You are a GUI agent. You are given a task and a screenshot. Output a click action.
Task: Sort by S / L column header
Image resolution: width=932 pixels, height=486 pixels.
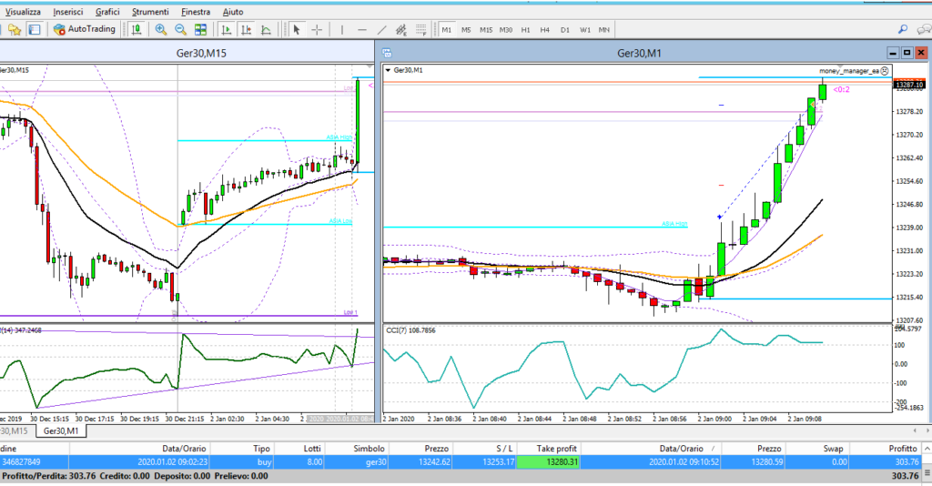pyautogui.click(x=484, y=449)
